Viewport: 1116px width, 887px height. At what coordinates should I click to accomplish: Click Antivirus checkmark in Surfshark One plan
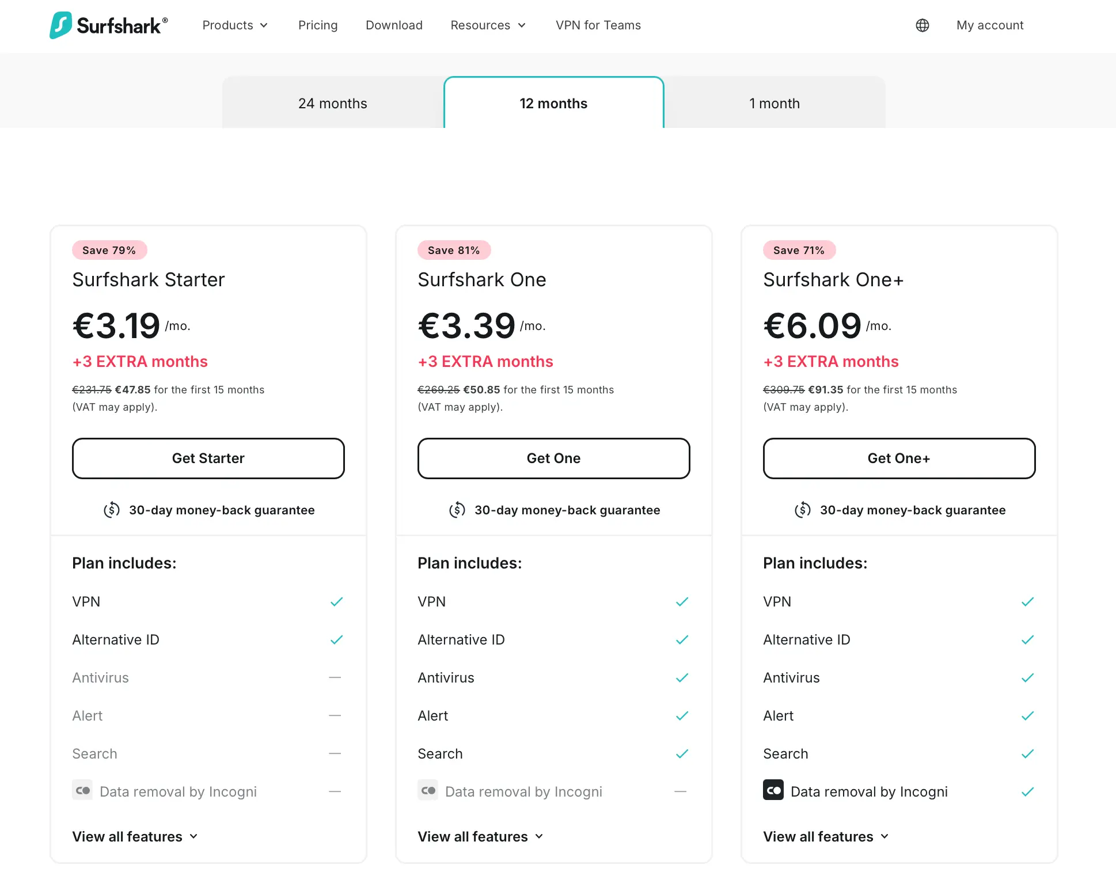click(682, 678)
